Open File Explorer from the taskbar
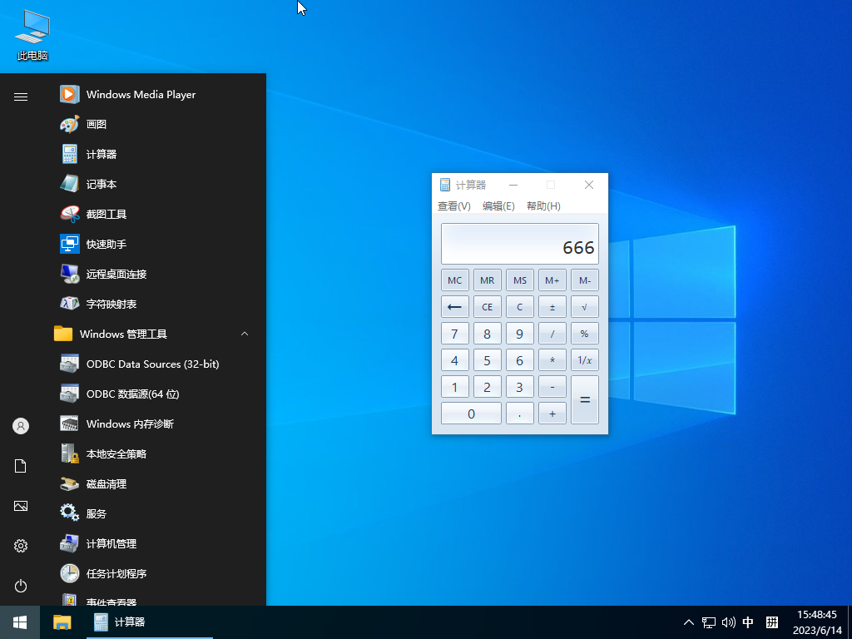 (x=62, y=622)
